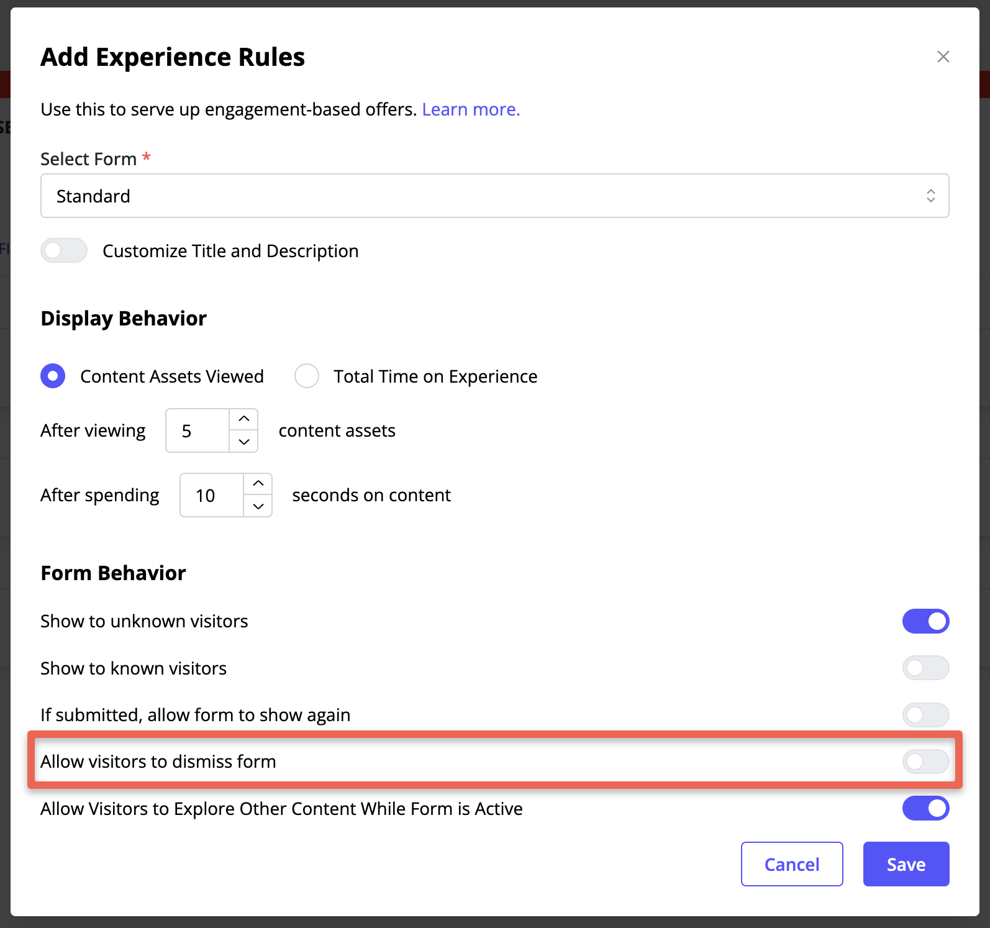Click the After viewing number field
This screenshot has width=990, height=928.
point(198,430)
